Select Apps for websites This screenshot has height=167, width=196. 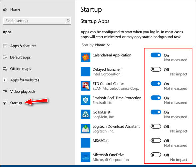tap(25, 80)
